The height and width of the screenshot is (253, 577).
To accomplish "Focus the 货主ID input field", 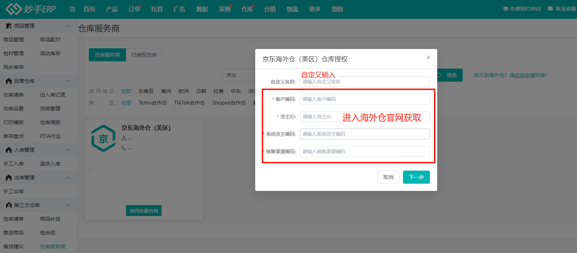I will pyautogui.click(x=365, y=117).
